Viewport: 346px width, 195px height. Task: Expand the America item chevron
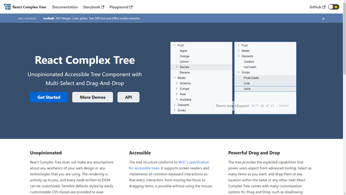(177, 83)
